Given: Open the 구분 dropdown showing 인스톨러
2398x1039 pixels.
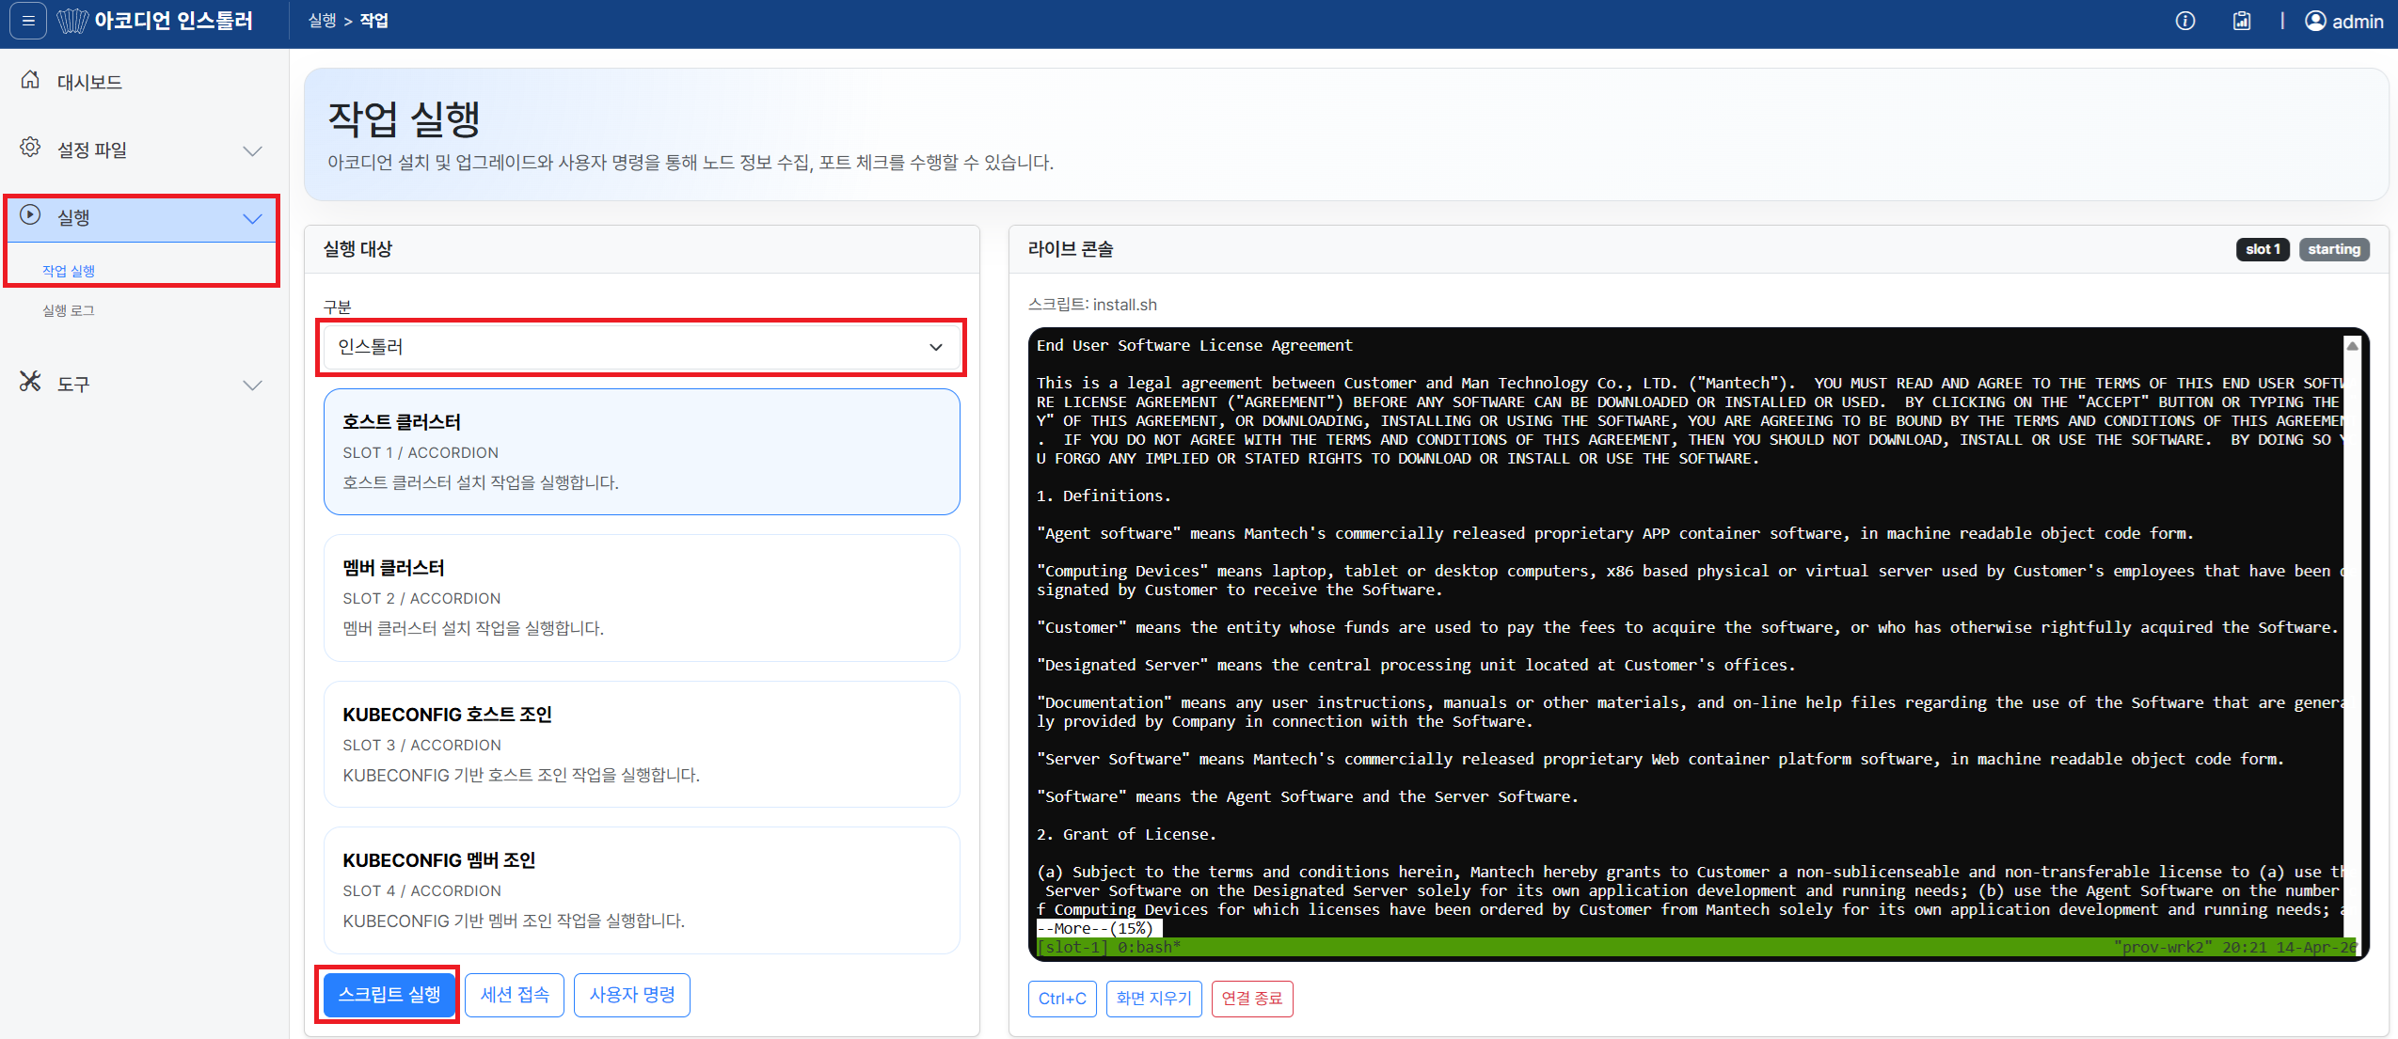Looking at the screenshot, I should pyautogui.click(x=641, y=347).
